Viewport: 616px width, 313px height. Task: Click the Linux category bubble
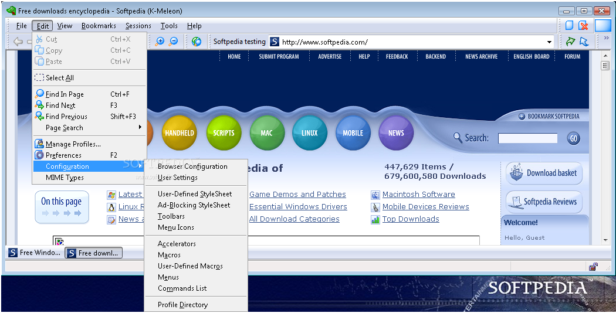pyautogui.click(x=310, y=133)
